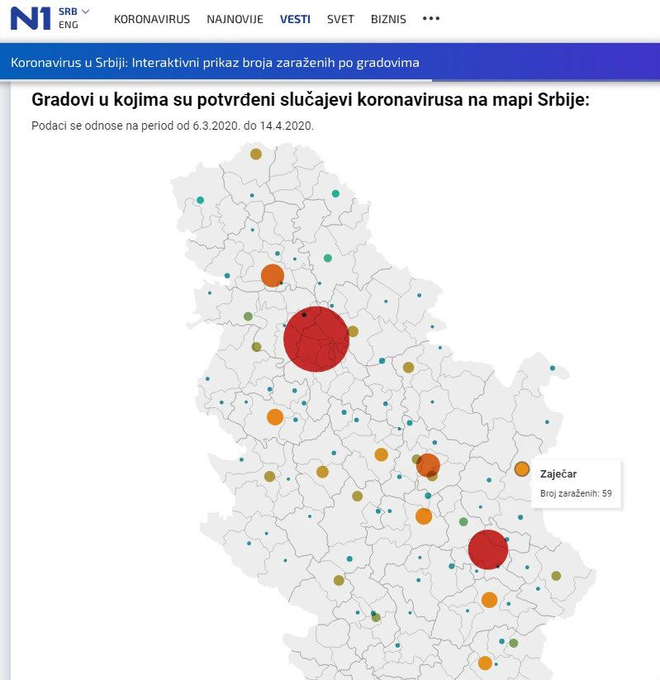
Task: Click the data period subtitle text
Action: 173,126
